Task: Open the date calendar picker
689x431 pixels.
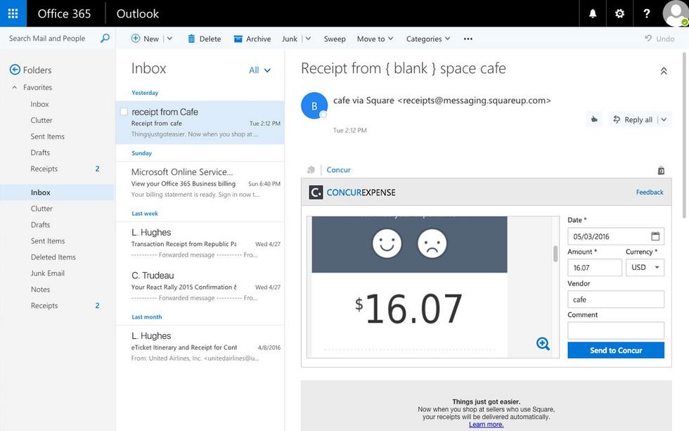Action: (655, 236)
